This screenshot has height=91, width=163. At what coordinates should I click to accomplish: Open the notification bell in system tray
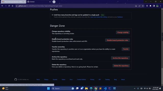(160, 88)
